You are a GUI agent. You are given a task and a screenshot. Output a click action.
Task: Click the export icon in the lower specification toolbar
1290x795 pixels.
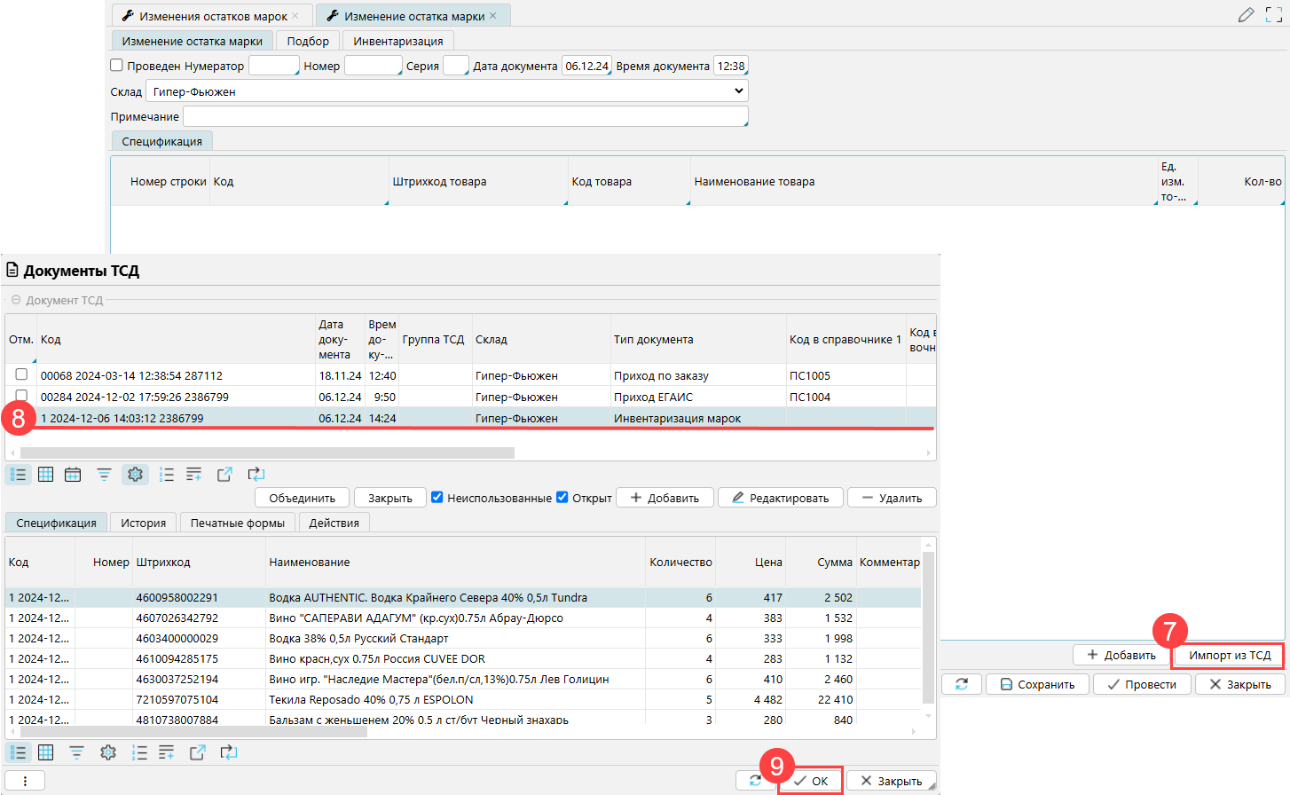[x=197, y=752]
